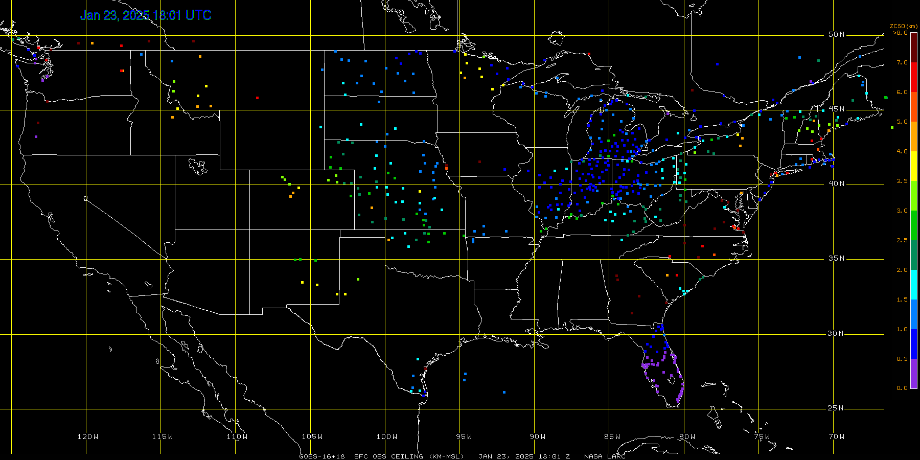Click the 6.0 colorbar tick label
Screen dimensions: 920x460
902,92
